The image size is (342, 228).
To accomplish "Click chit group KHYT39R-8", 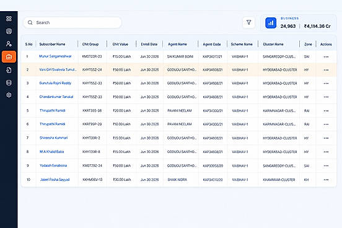I will pyautogui.click(x=91, y=152).
